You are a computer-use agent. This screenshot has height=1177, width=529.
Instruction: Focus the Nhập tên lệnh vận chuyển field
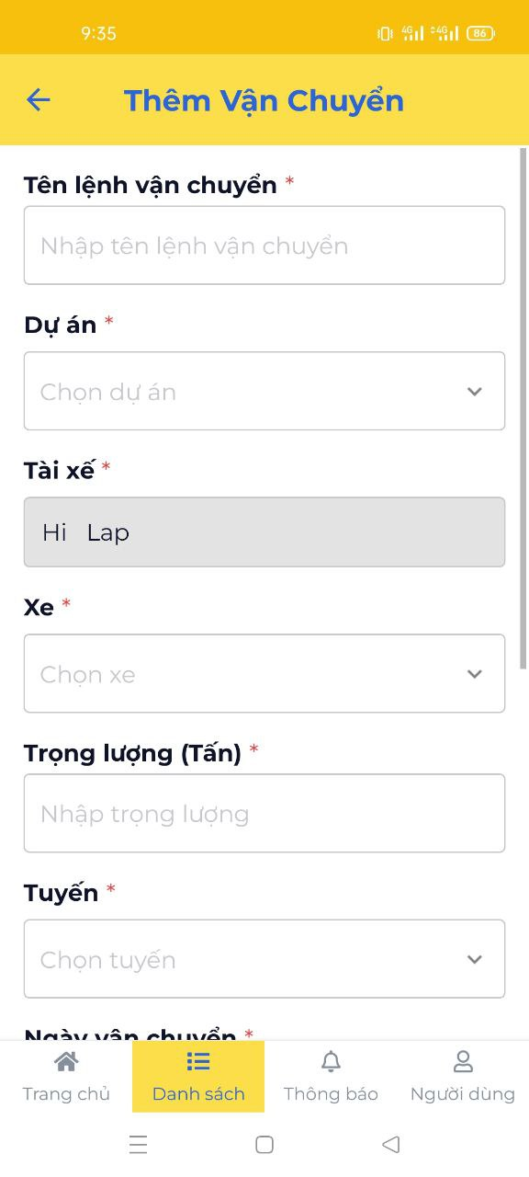tap(264, 246)
